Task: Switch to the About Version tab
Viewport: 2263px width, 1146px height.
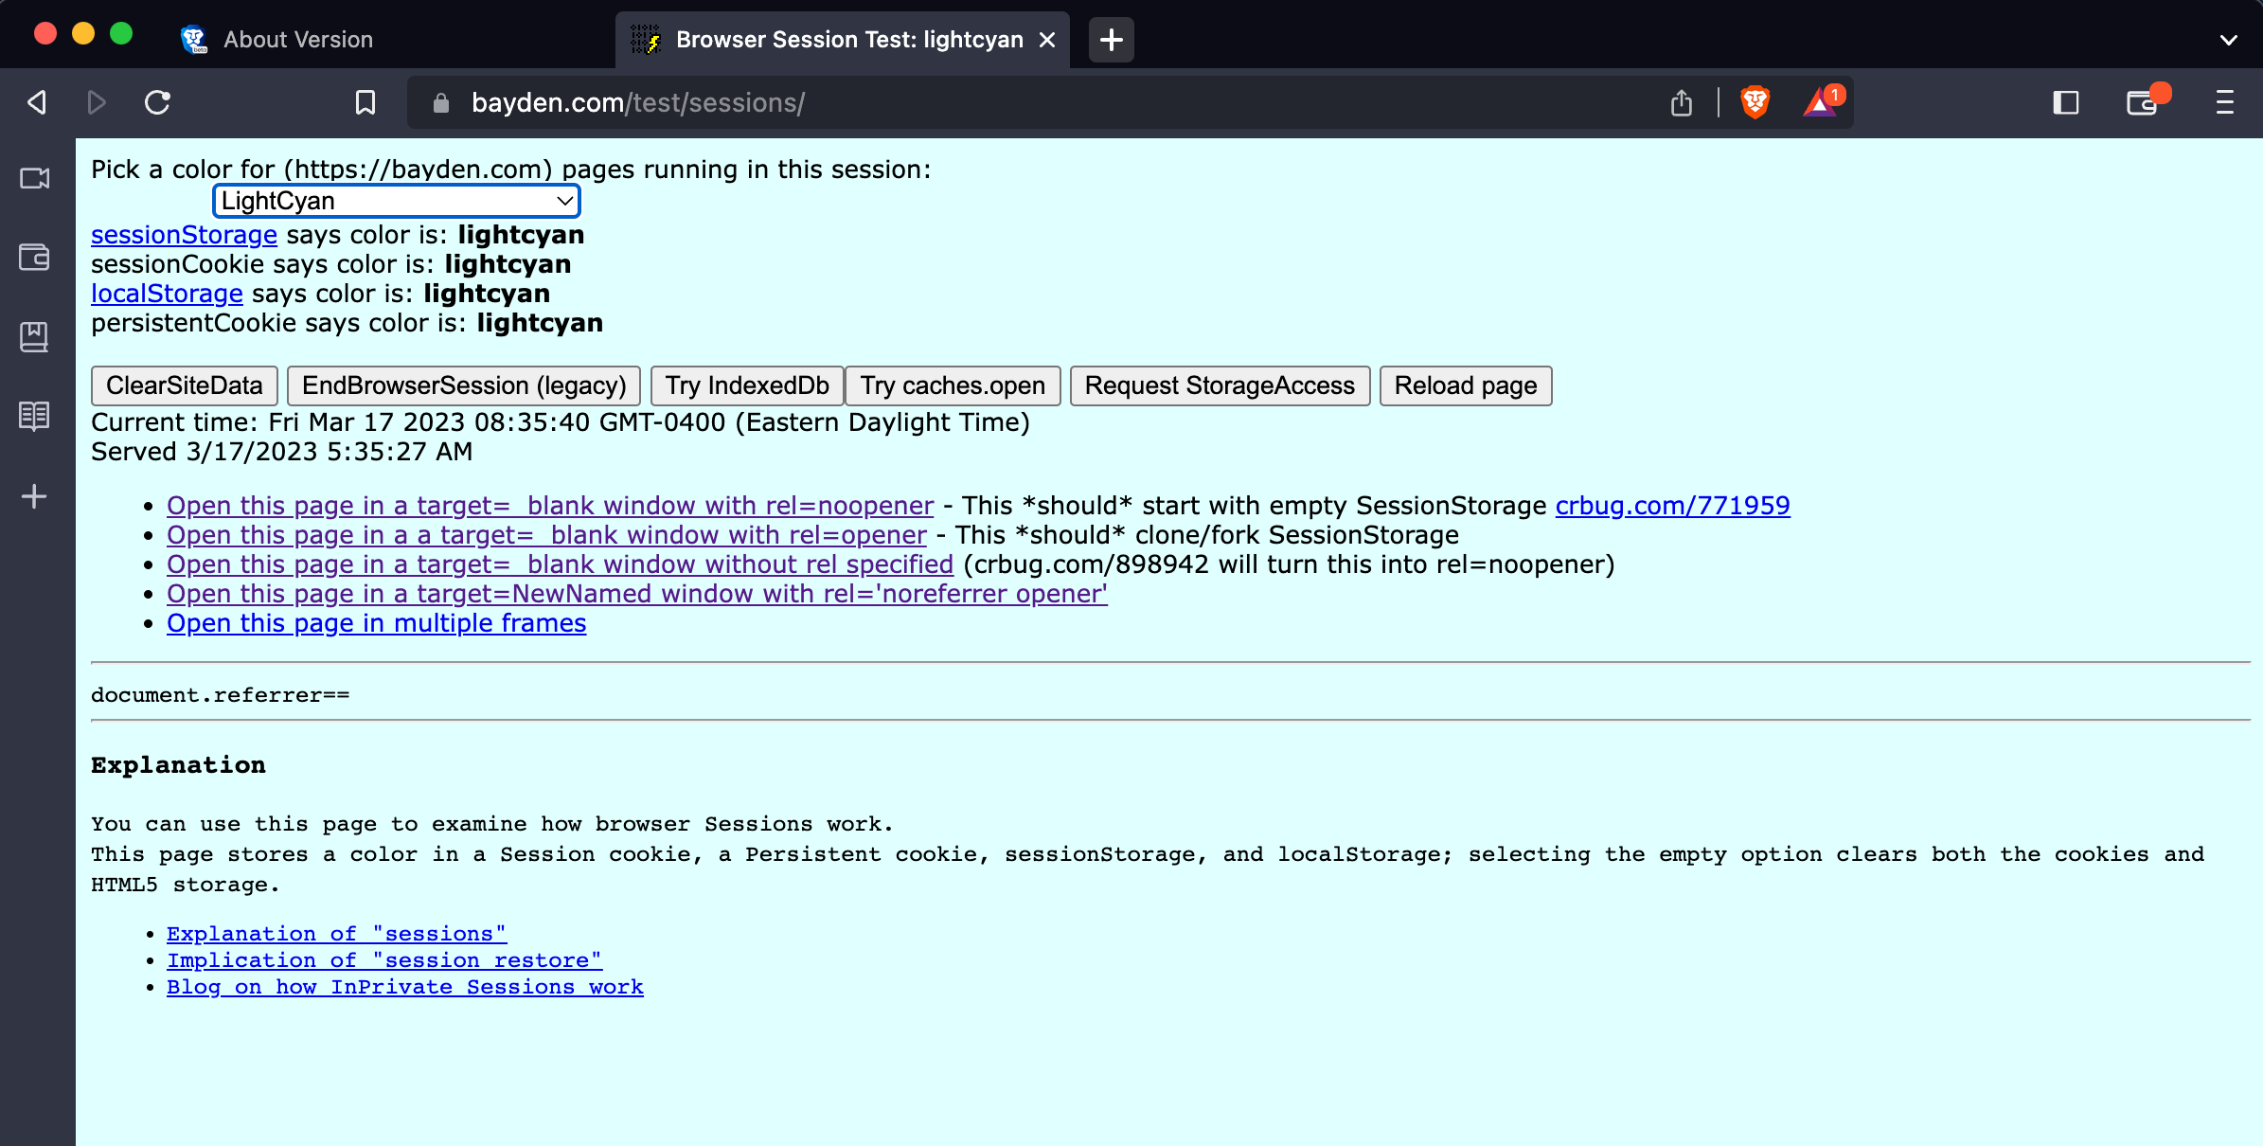Action: 297,40
